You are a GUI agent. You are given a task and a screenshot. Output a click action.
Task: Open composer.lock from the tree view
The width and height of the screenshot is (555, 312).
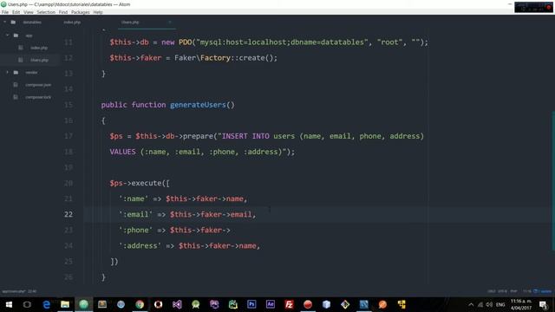(x=38, y=97)
